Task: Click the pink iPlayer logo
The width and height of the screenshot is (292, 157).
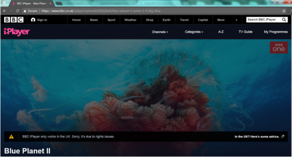Action: [x=17, y=32]
